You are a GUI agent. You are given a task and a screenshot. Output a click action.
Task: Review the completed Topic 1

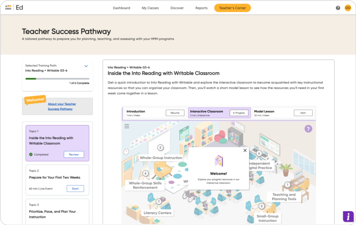click(74, 154)
